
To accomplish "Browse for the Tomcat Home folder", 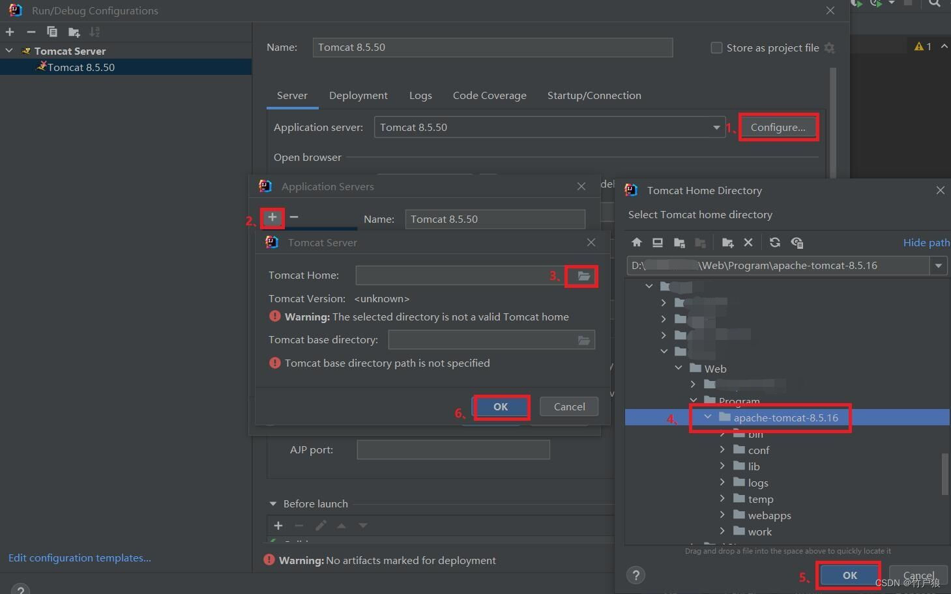I will 583,276.
